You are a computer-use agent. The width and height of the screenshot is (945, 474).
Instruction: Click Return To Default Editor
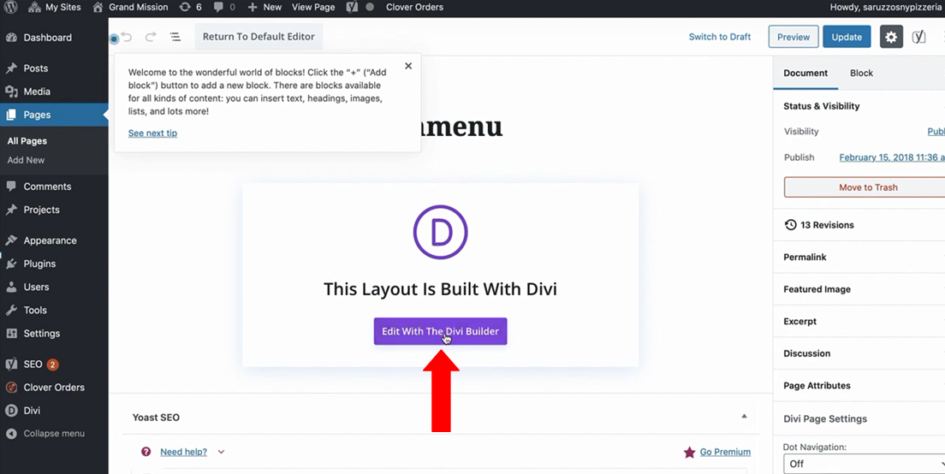coord(259,37)
